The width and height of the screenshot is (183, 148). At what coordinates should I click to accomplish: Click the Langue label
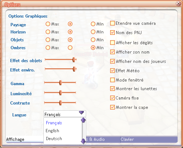pyautogui.click(x=19, y=115)
